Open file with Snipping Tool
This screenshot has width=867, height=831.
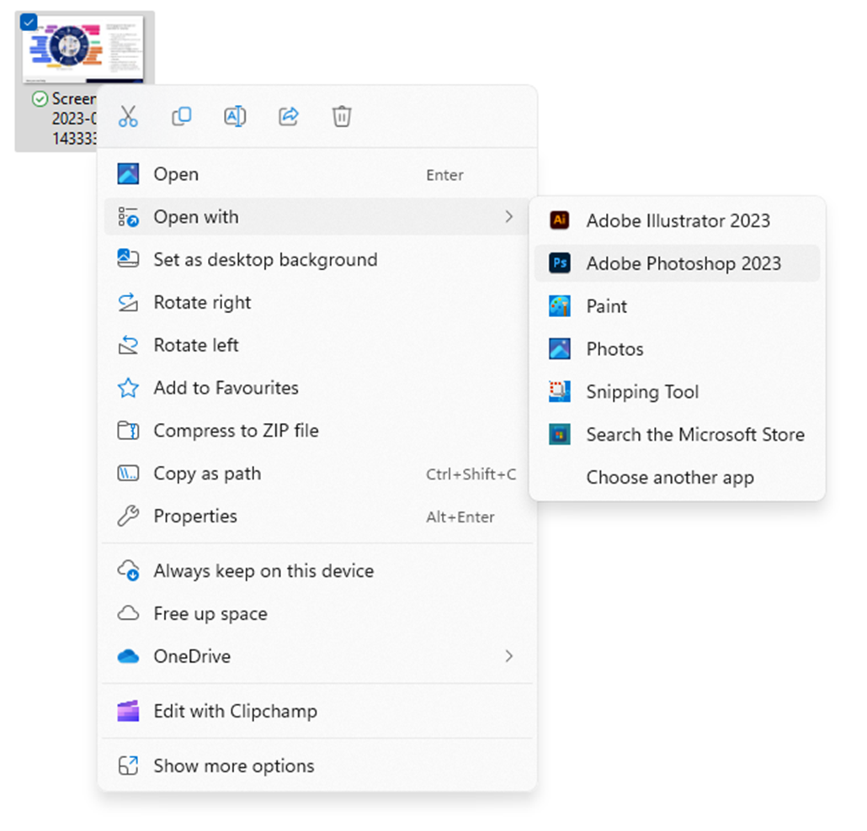pos(641,392)
